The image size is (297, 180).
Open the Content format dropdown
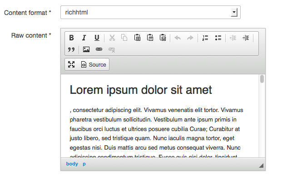coord(151,12)
